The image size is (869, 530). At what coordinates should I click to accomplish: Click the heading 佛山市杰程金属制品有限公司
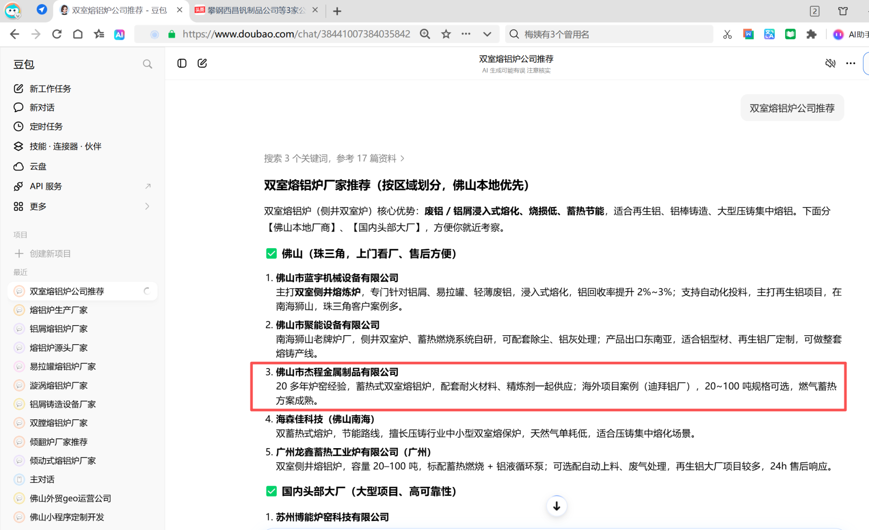(x=337, y=372)
